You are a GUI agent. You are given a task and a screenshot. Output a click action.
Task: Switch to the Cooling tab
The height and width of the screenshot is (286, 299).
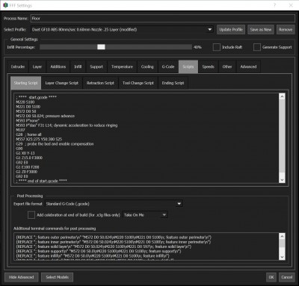(x=147, y=66)
